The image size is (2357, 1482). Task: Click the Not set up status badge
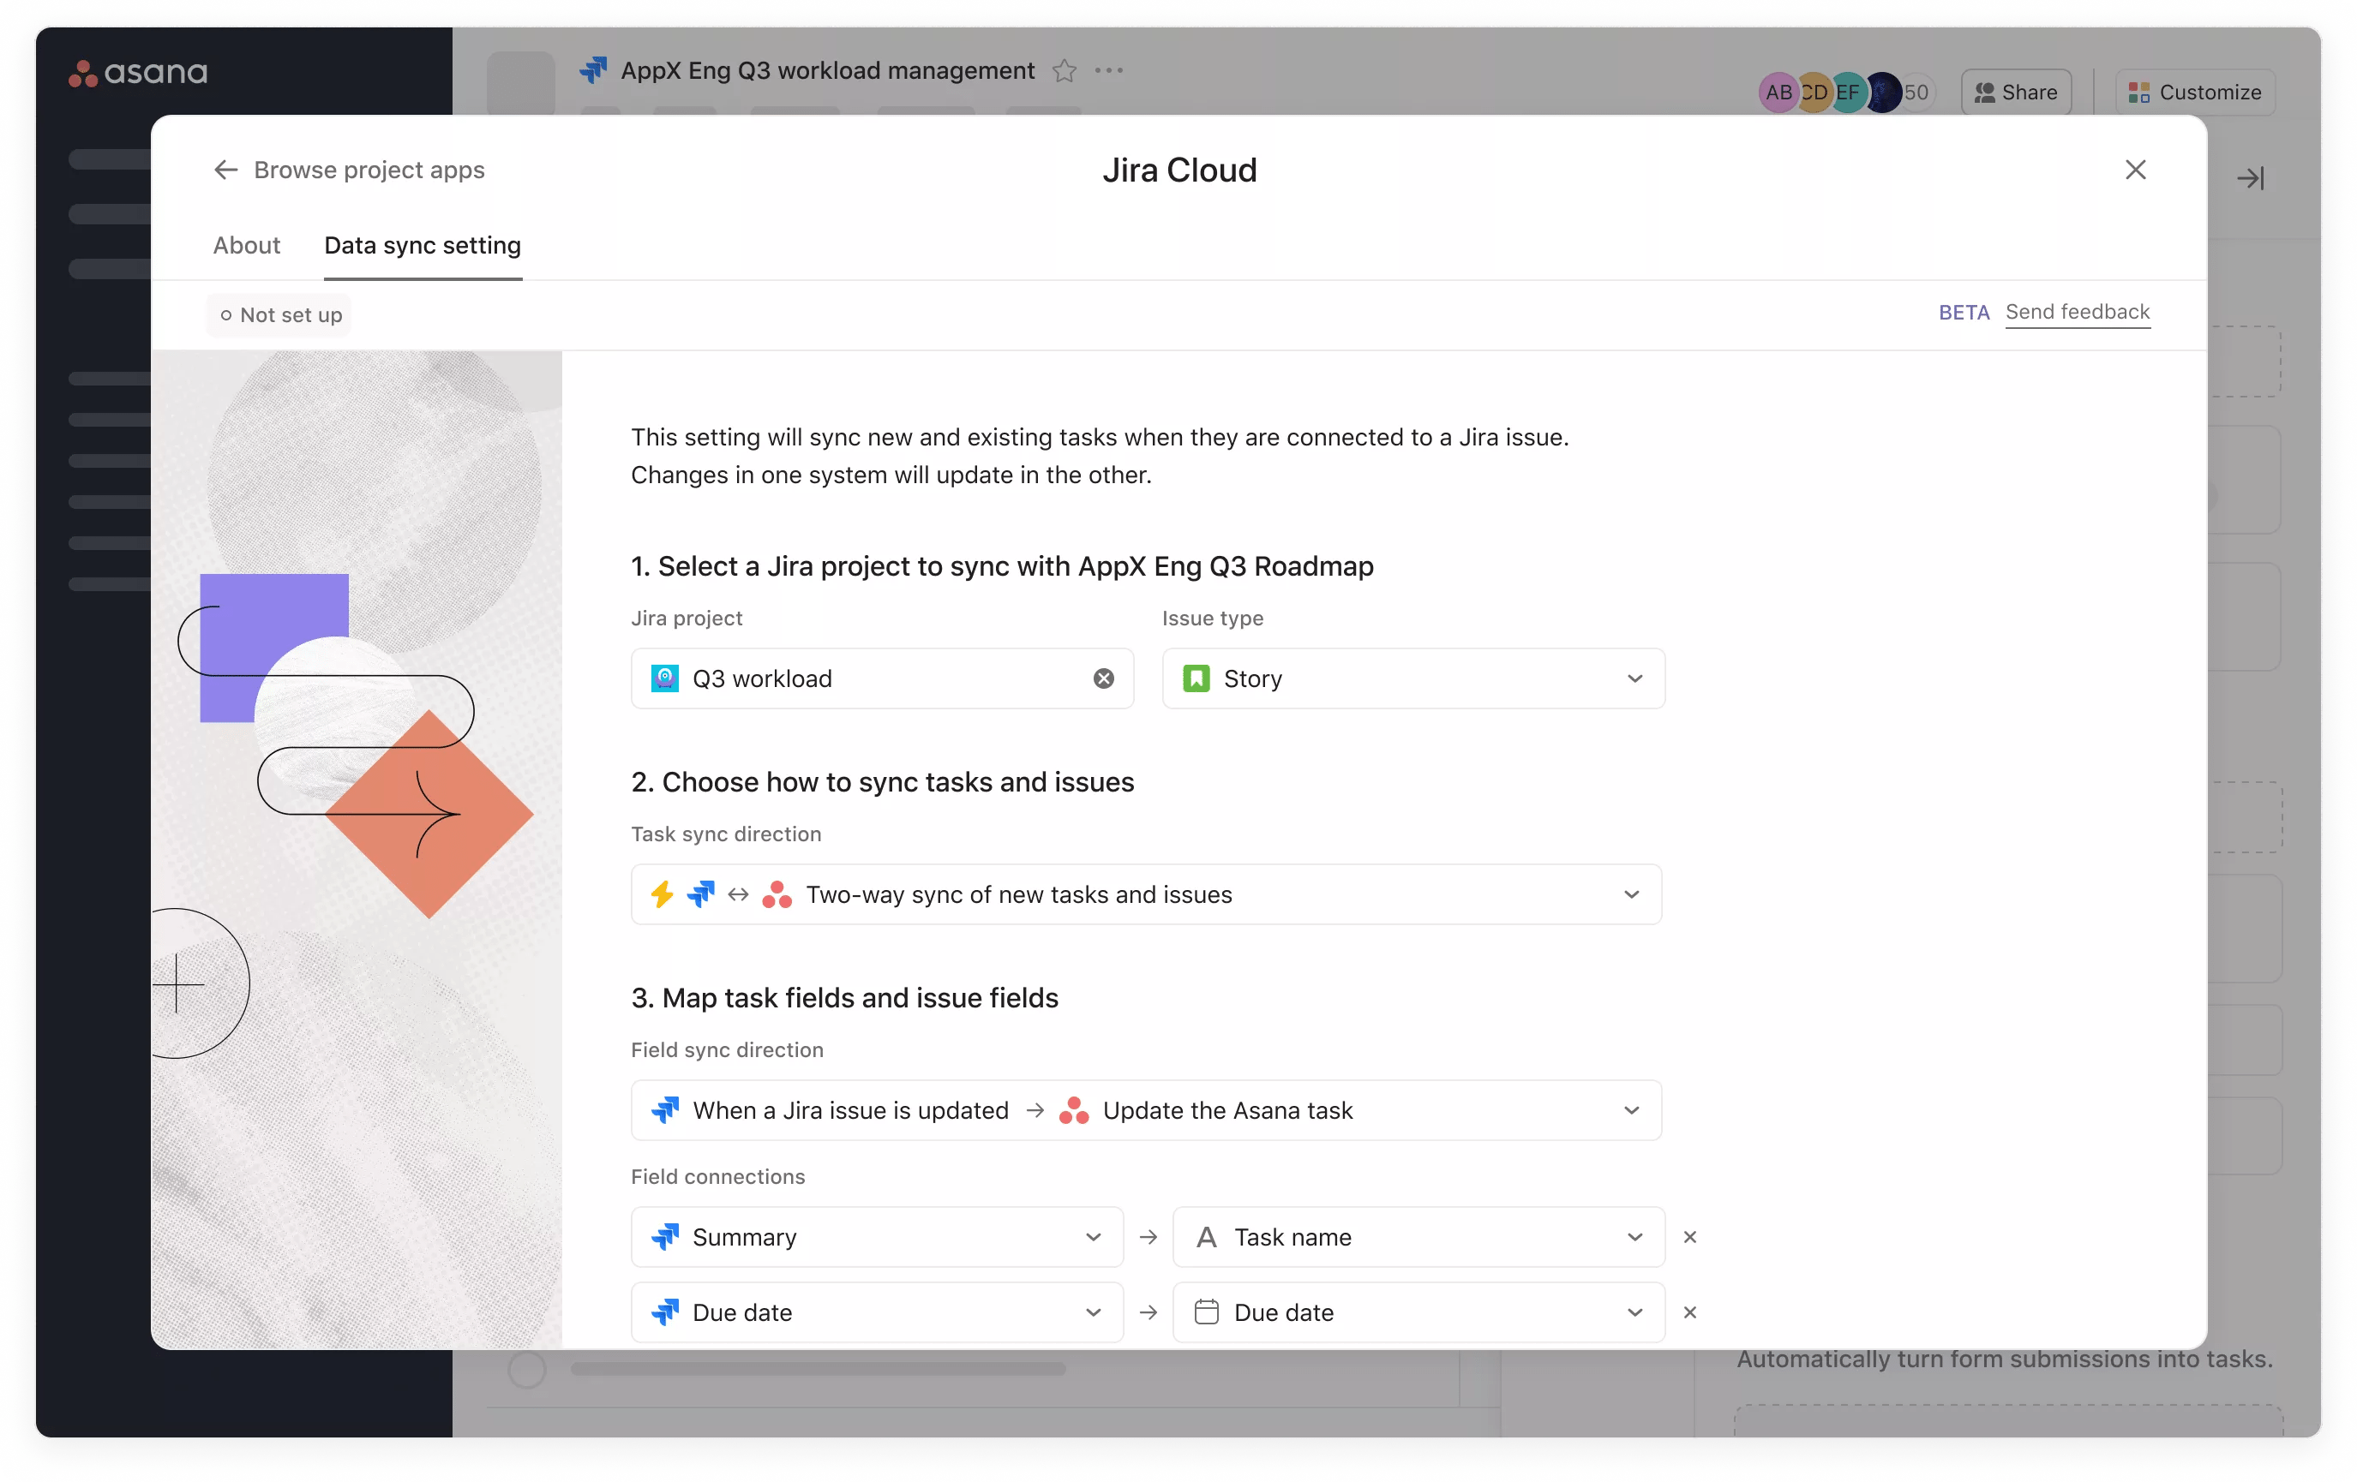pos(279,315)
